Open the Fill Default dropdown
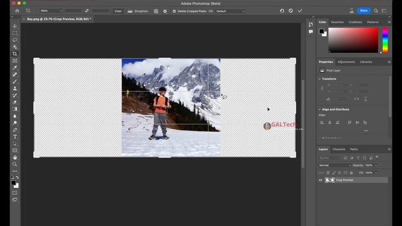402x226 pixels. [231, 11]
